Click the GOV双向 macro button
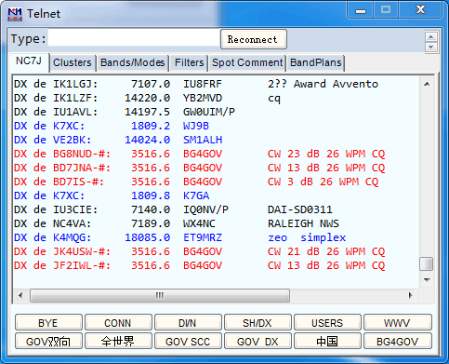Image resolution: width=449 pixels, height=364 pixels. pyautogui.click(x=48, y=341)
